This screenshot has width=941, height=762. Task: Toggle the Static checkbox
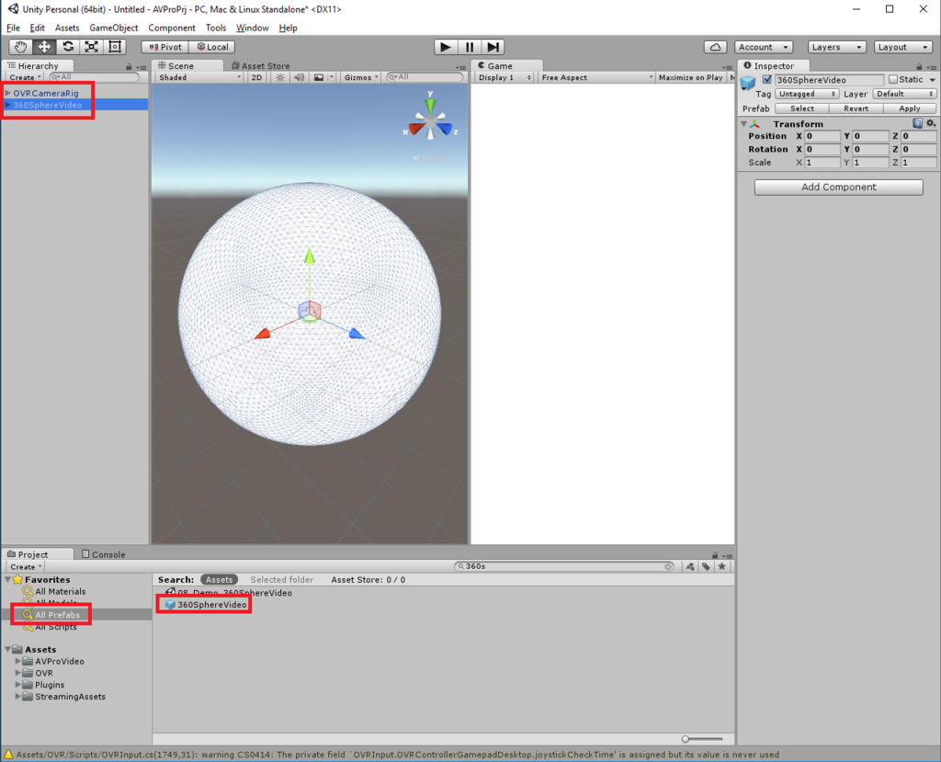[893, 79]
